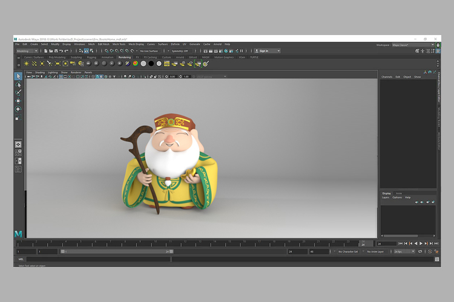This screenshot has width=454, height=302.
Task: Choose the Lasso select tool
Action: click(x=18, y=85)
